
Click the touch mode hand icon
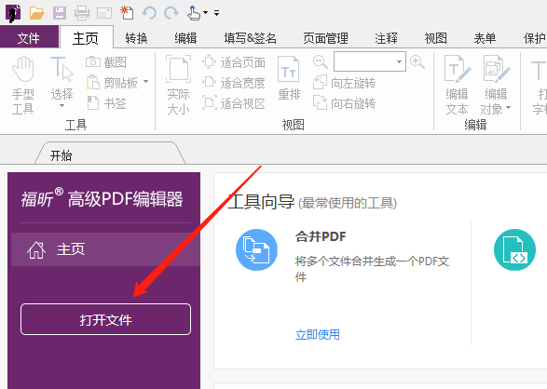(193, 13)
